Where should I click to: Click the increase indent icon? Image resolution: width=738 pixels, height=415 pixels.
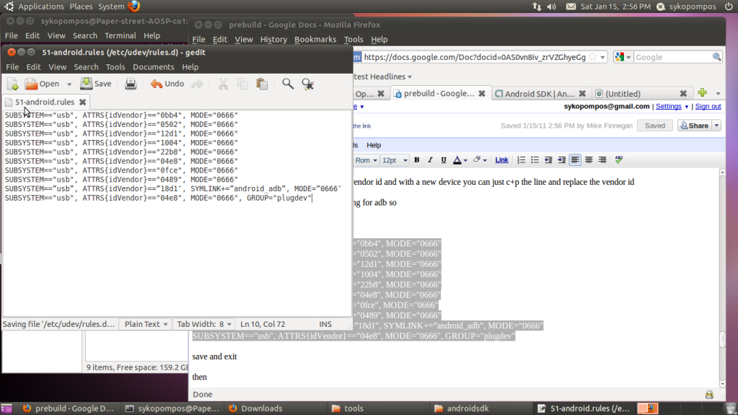point(561,160)
